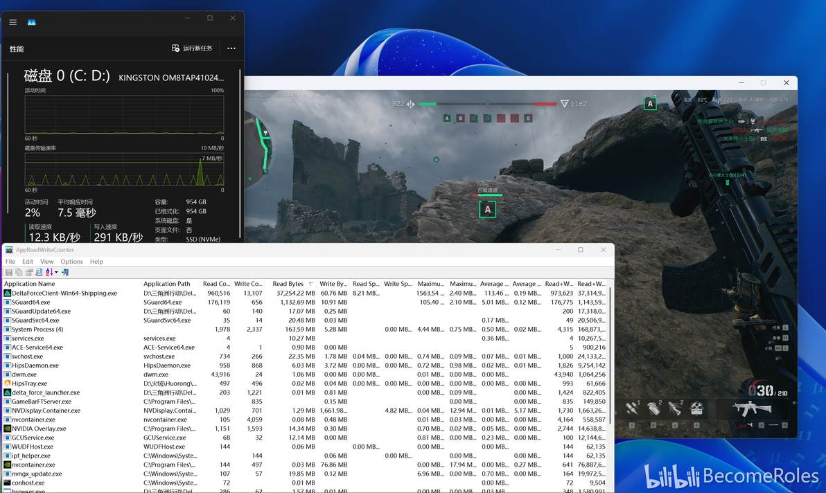
Task: Open the Task Manager hamburger navigation menu
Action: tap(12, 22)
